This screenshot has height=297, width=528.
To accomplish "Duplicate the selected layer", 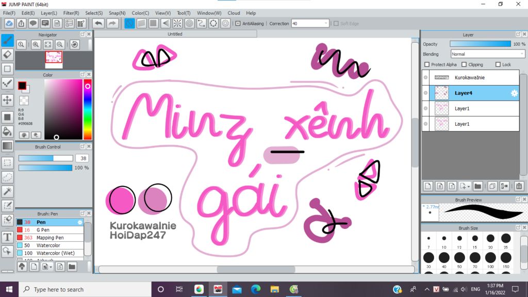I will (492, 186).
